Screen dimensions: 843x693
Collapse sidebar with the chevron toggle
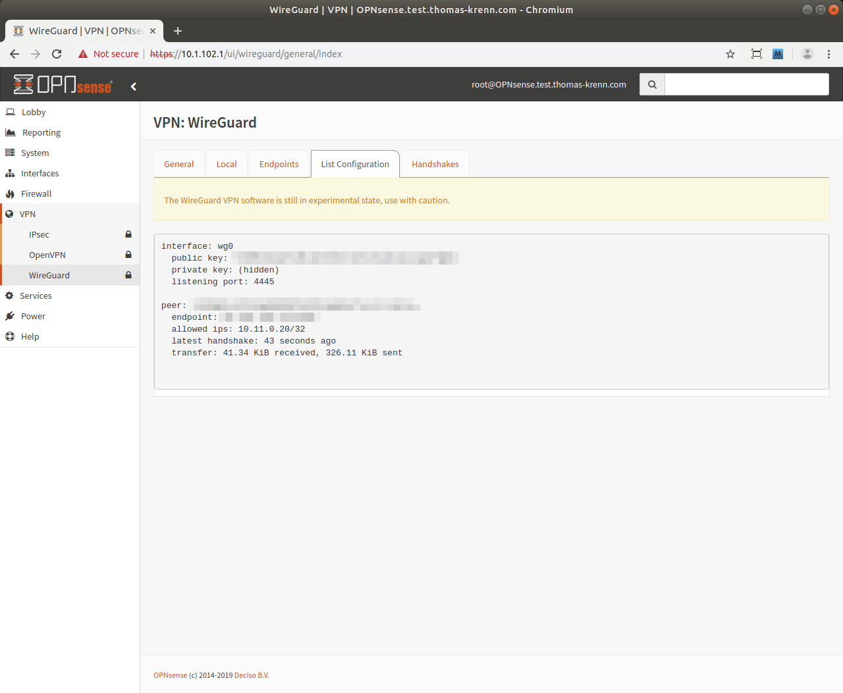[x=134, y=86]
